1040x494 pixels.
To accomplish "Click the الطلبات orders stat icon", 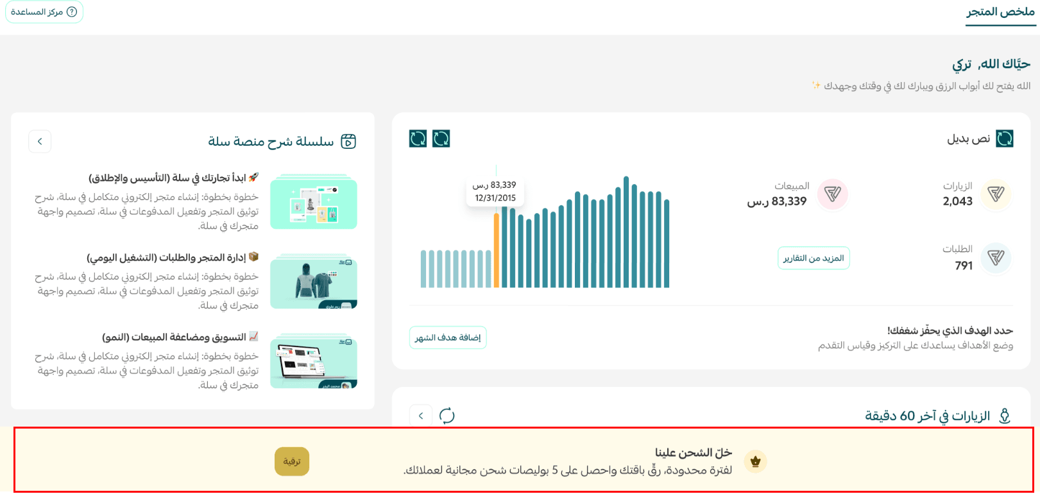I will 996,258.
